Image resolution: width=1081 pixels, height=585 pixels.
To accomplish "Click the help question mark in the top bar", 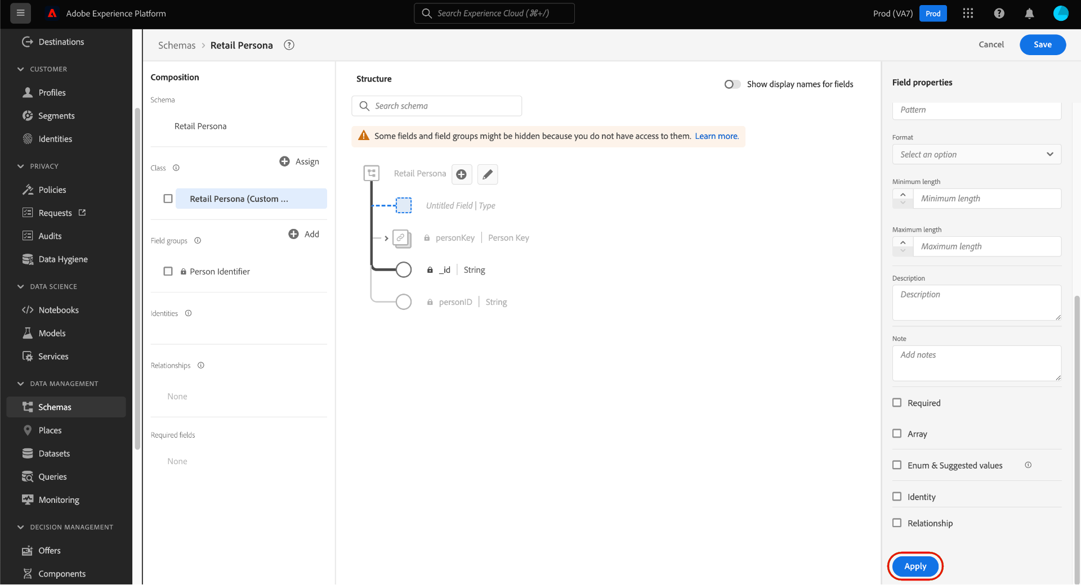I will pyautogui.click(x=999, y=13).
